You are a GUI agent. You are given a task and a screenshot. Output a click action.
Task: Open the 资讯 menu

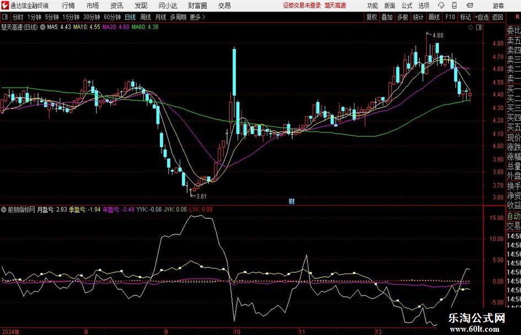tap(117, 6)
